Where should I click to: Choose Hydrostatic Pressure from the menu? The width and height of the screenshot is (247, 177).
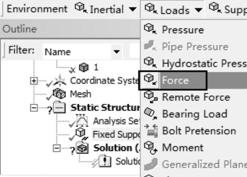click(x=204, y=63)
